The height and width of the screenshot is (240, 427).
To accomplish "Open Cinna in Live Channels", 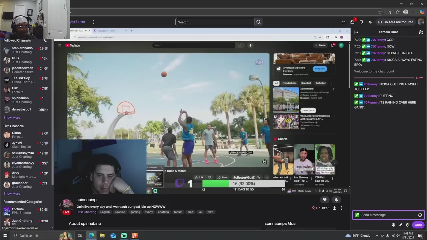I will (x=26, y=135).
